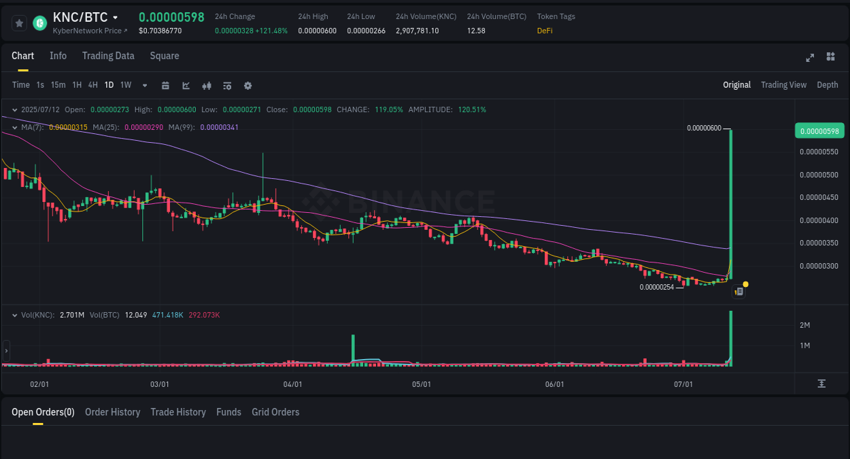Viewport: 850px width, 459px height.
Task: Open the extra timeframe dropdown arrow
Action: click(144, 85)
